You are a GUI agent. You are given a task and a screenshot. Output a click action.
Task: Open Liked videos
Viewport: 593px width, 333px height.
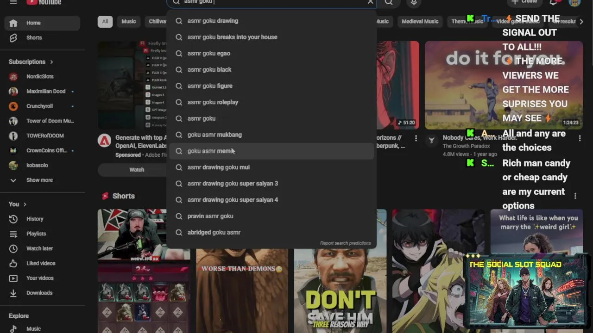(43, 263)
